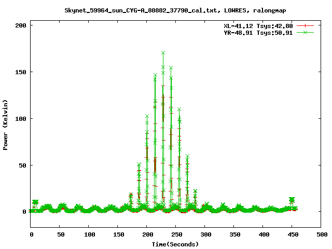Click the Power (Kelvin) y-axis label
This screenshot has width=332, height=249.
coord(6,125)
